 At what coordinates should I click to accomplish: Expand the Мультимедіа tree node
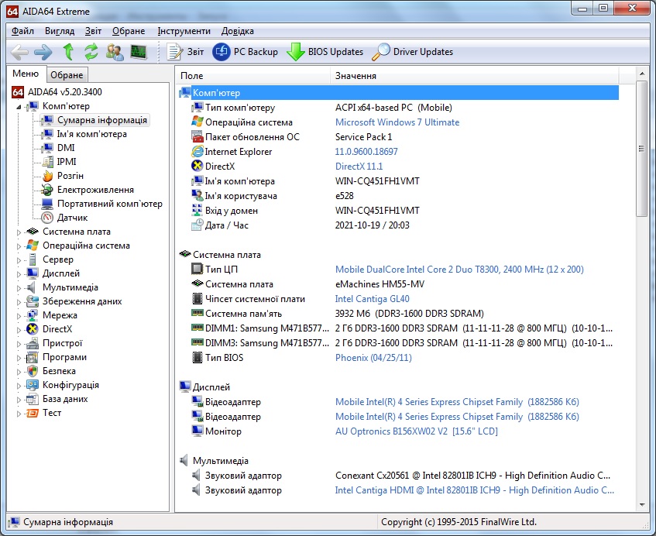(19, 288)
